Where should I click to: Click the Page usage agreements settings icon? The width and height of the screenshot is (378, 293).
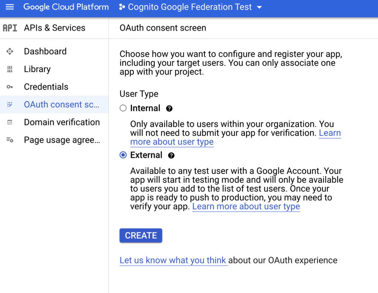pos(10,140)
